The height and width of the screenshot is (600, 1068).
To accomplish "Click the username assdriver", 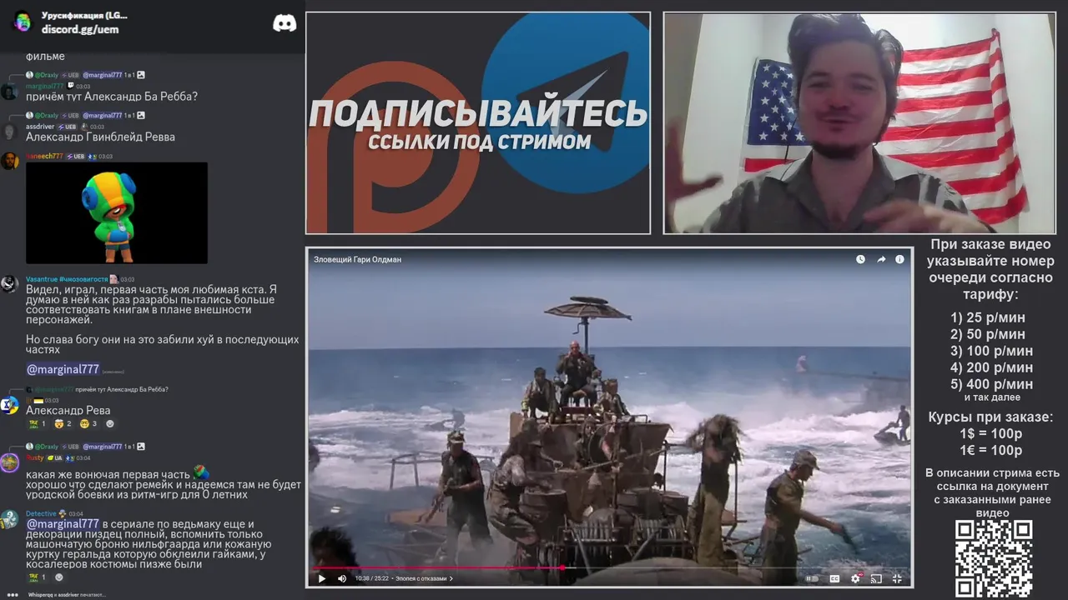I will [x=40, y=127].
